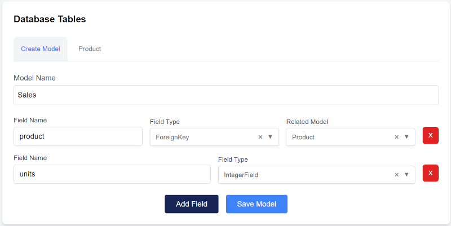Screen dimensions: 451x226
Task: Clear the ForeignKey field type selection
Action: [x=260, y=137]
